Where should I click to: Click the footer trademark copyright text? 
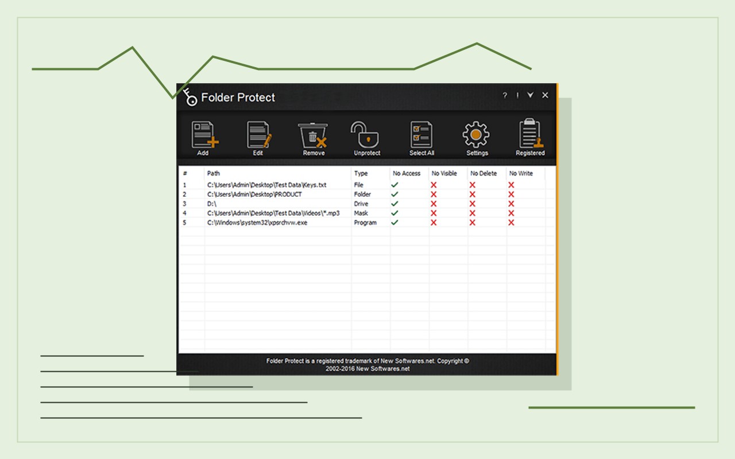click(x=367, y=365)
